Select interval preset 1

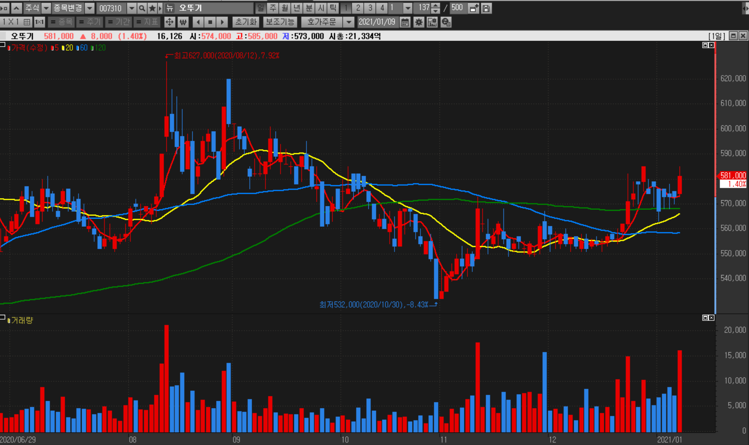pos(346,8)
